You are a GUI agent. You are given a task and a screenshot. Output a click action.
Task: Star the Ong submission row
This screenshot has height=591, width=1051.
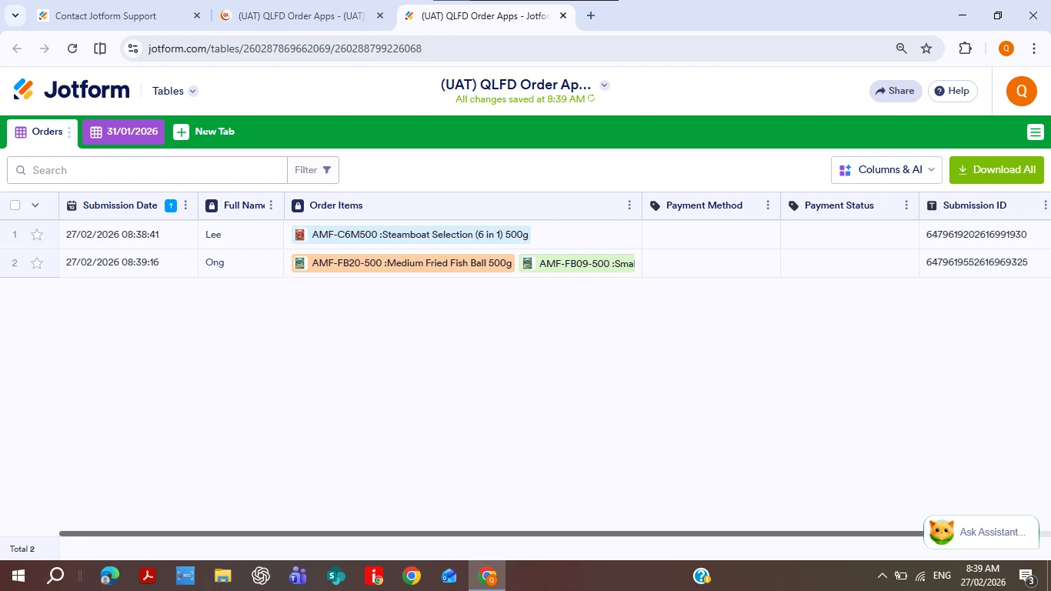coord(36,262)
